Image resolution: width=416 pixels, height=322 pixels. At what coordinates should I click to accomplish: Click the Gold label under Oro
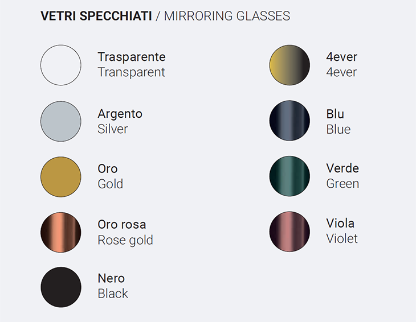[111, 184]
